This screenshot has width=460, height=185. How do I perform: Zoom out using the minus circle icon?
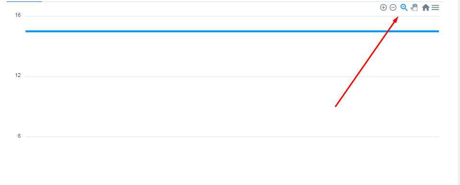coord(393,8)
